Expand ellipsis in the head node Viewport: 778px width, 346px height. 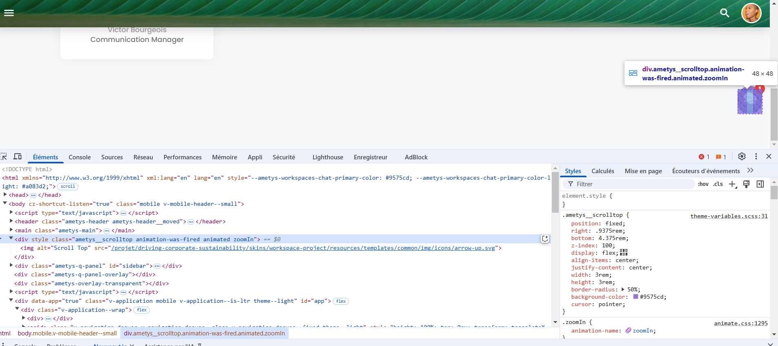coord(33,195)
